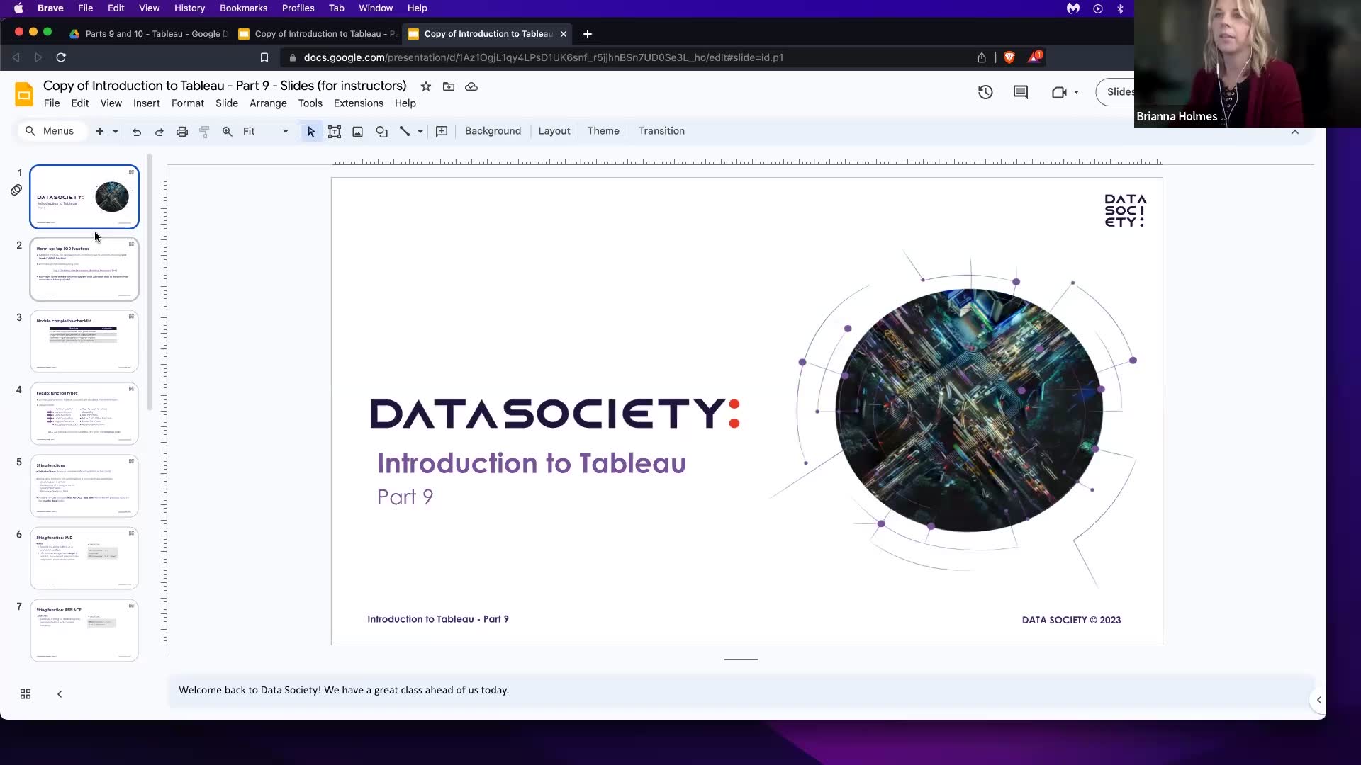Select the Shape tool
The height and width of the screenshot is (765, 1361).
click(381, 132)
